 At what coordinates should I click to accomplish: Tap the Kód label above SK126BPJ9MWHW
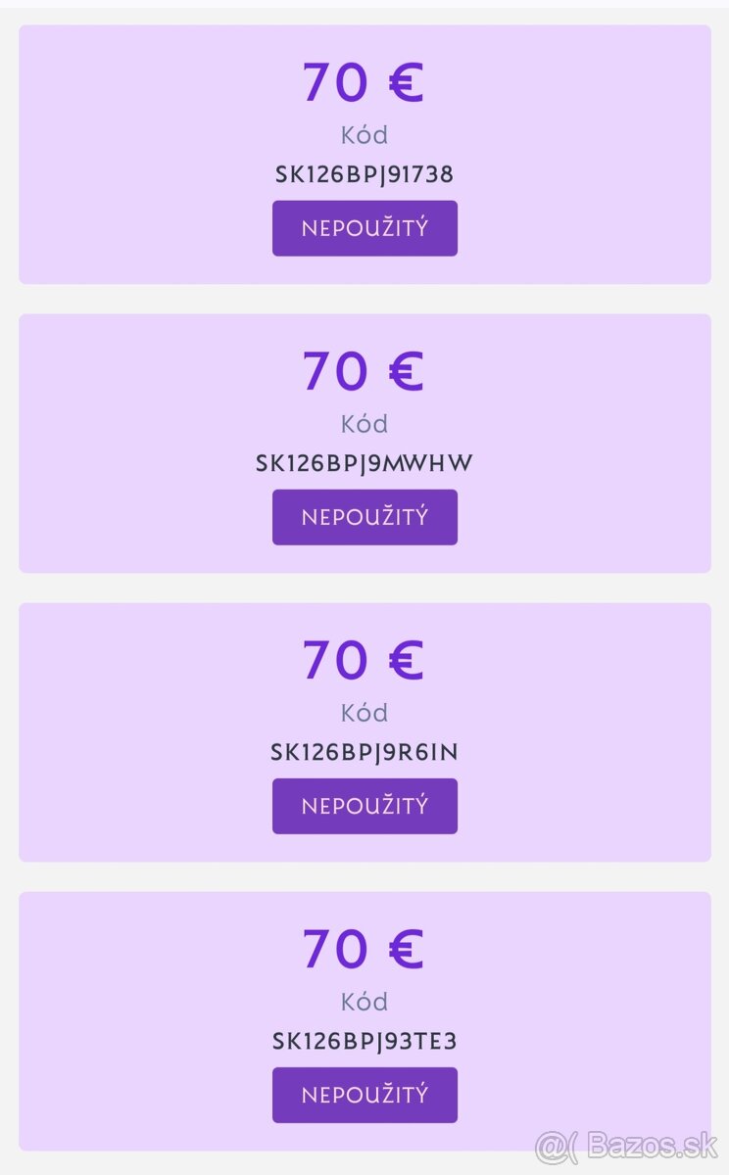[364, 424]
